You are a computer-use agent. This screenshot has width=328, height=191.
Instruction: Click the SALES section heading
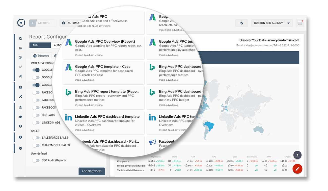click(35, 131)
